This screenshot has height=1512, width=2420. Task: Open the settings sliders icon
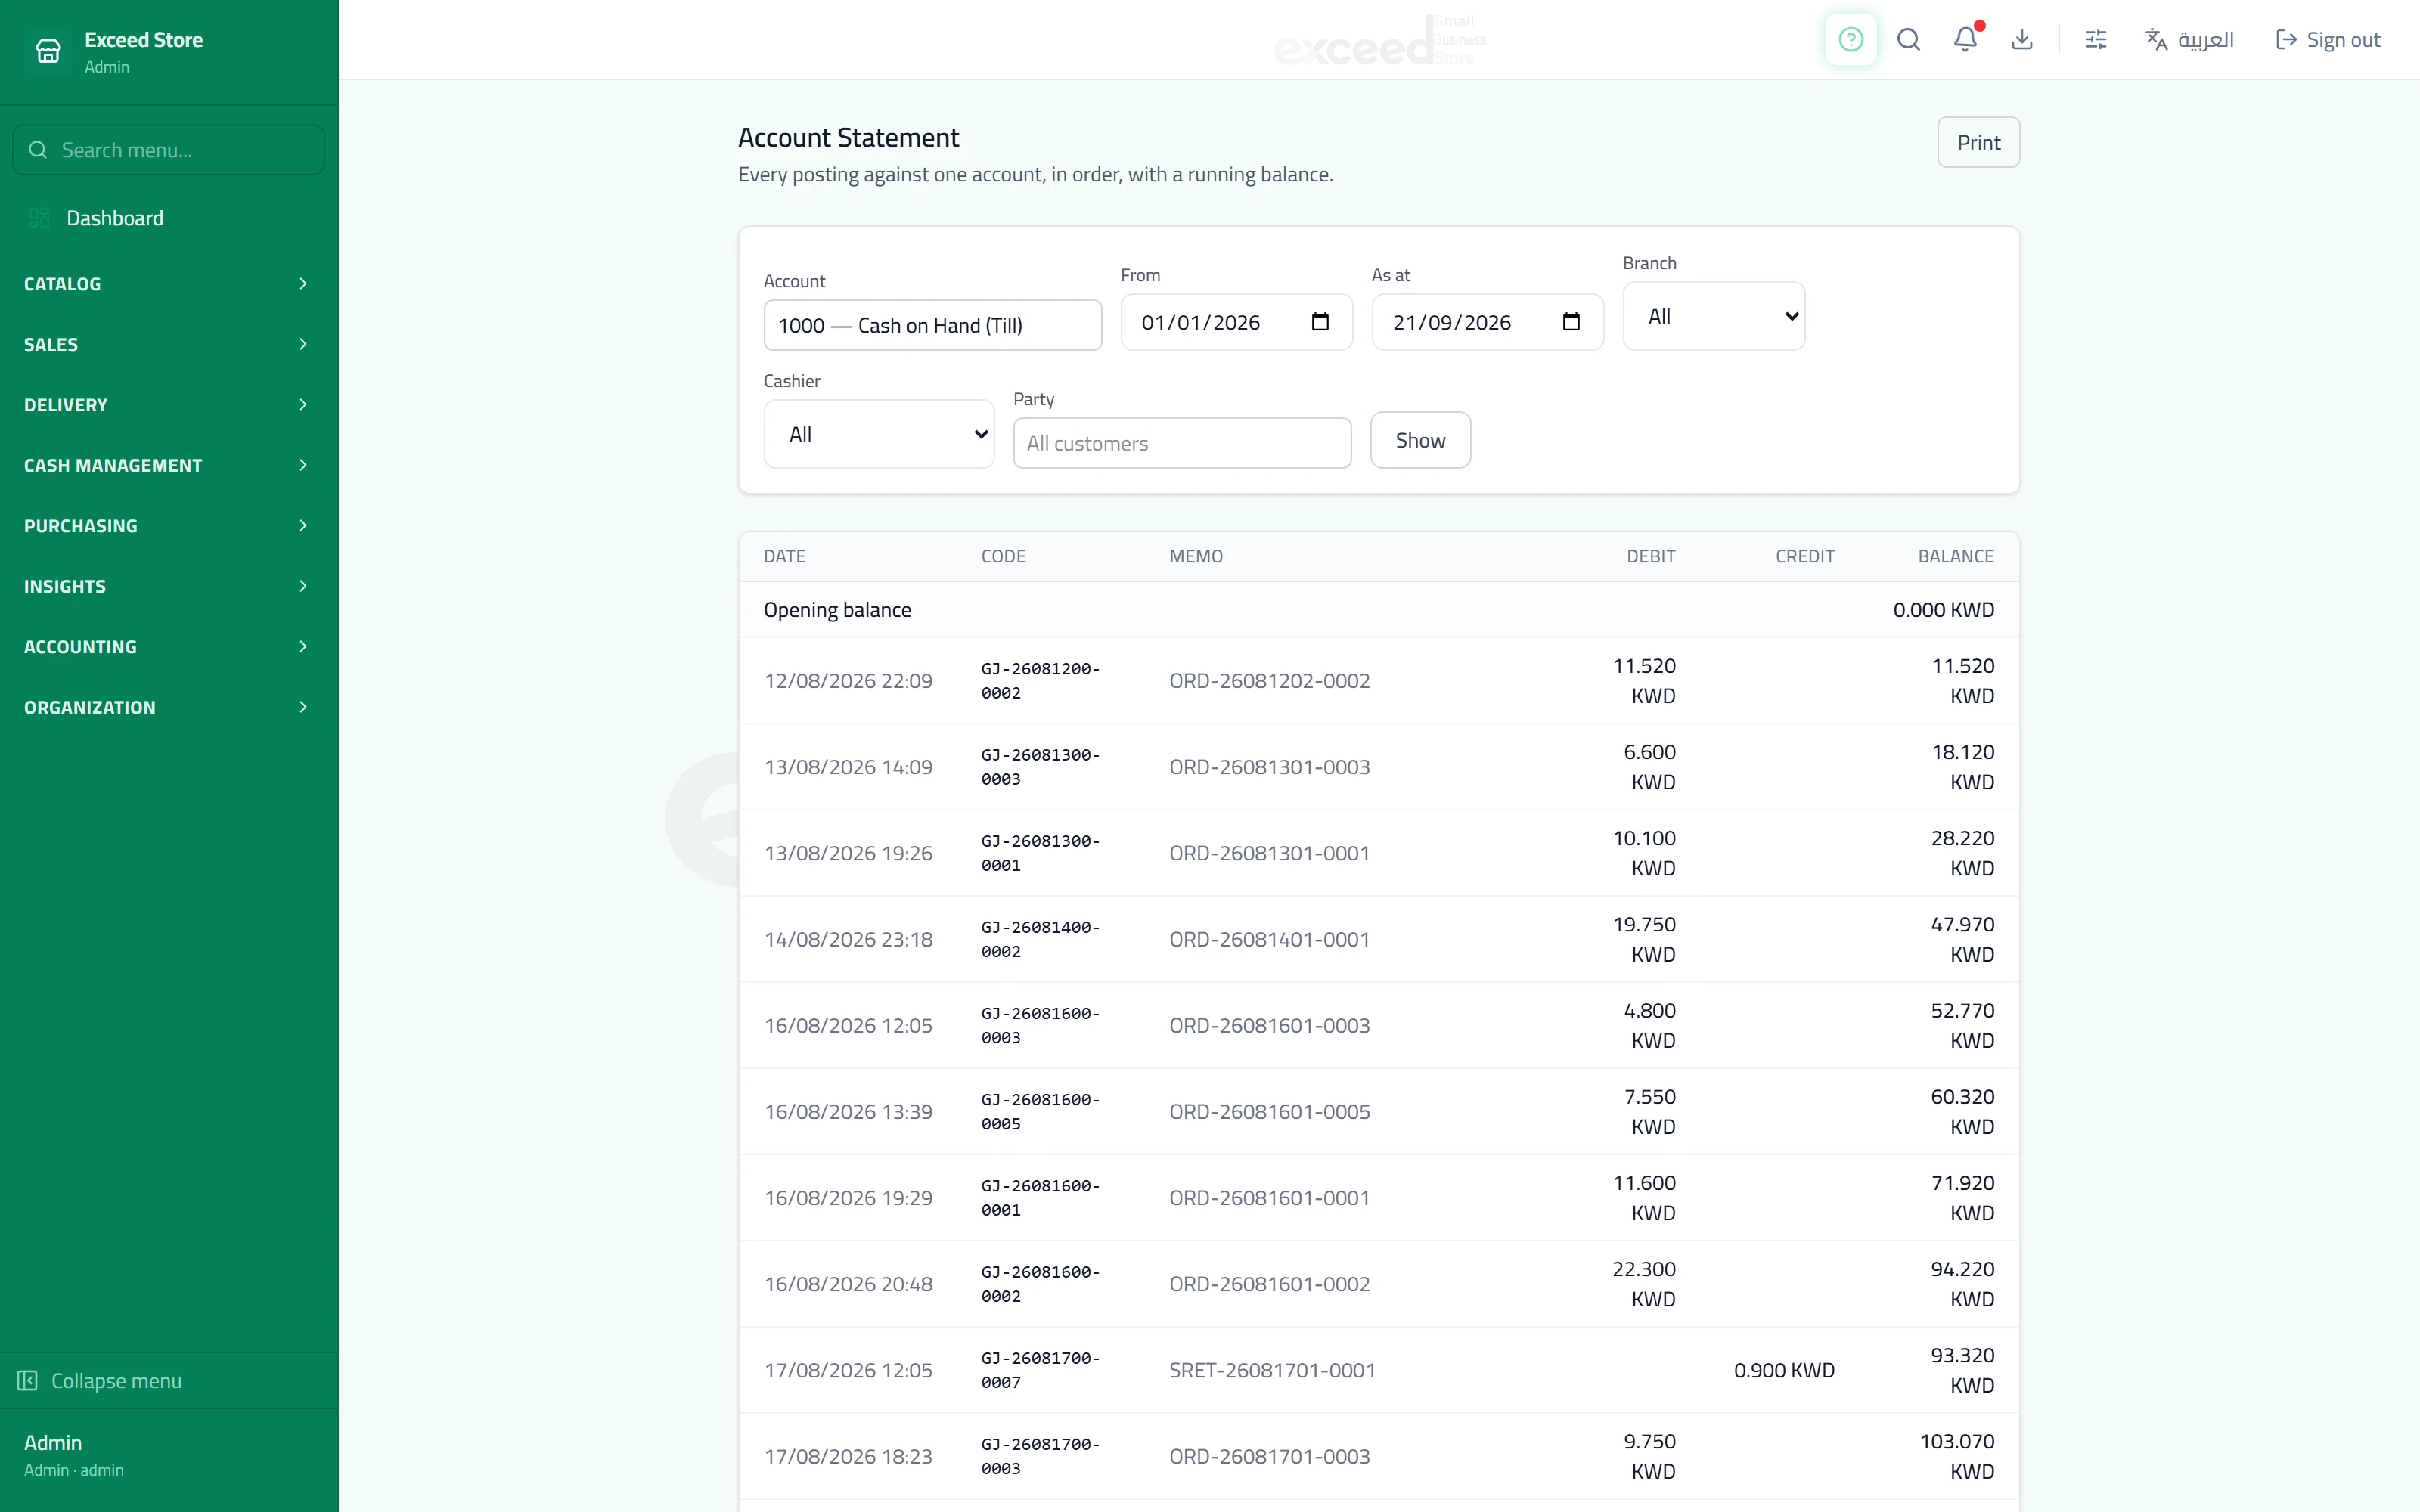pos(2096,40)
